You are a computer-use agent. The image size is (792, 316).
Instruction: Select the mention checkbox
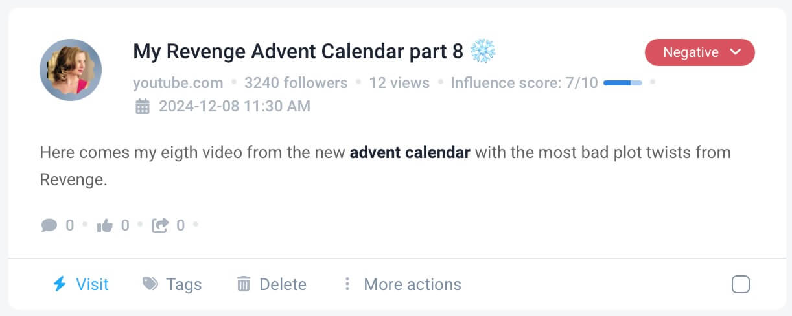pyautogui.click(x=741, y=284)
